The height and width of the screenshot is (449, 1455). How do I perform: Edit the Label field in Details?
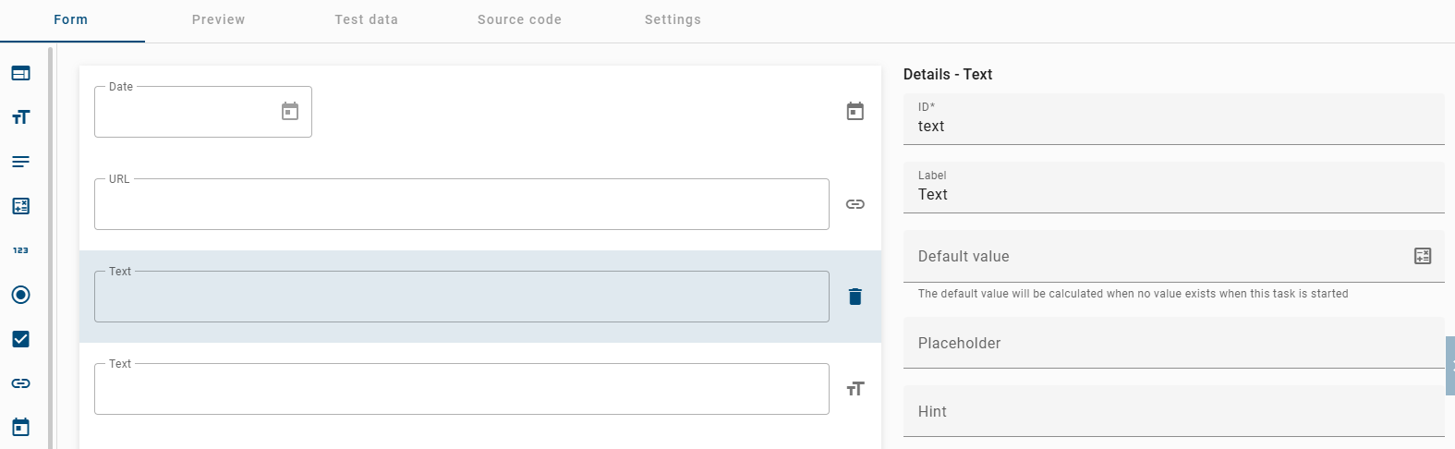[x=1174, y=188]
